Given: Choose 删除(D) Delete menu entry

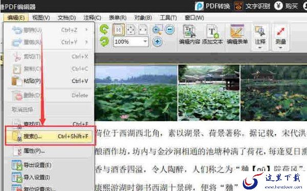Looking at the screenshot, I should [49, 96].
